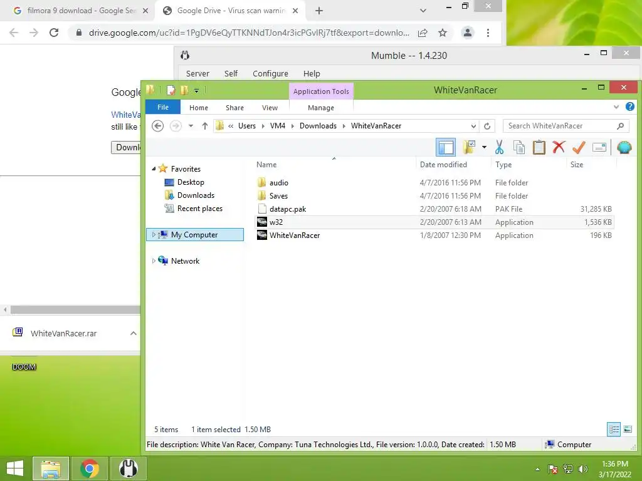The image size is (642, 481).
Task: Open the Windows Start button
Action: (15, 468)
